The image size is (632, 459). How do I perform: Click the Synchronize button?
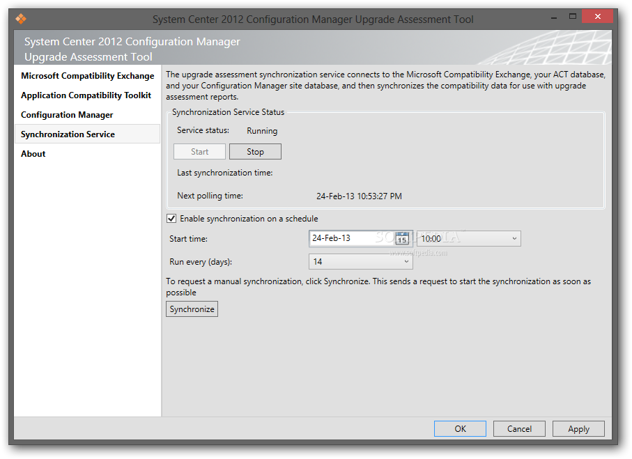pos(192,309)
